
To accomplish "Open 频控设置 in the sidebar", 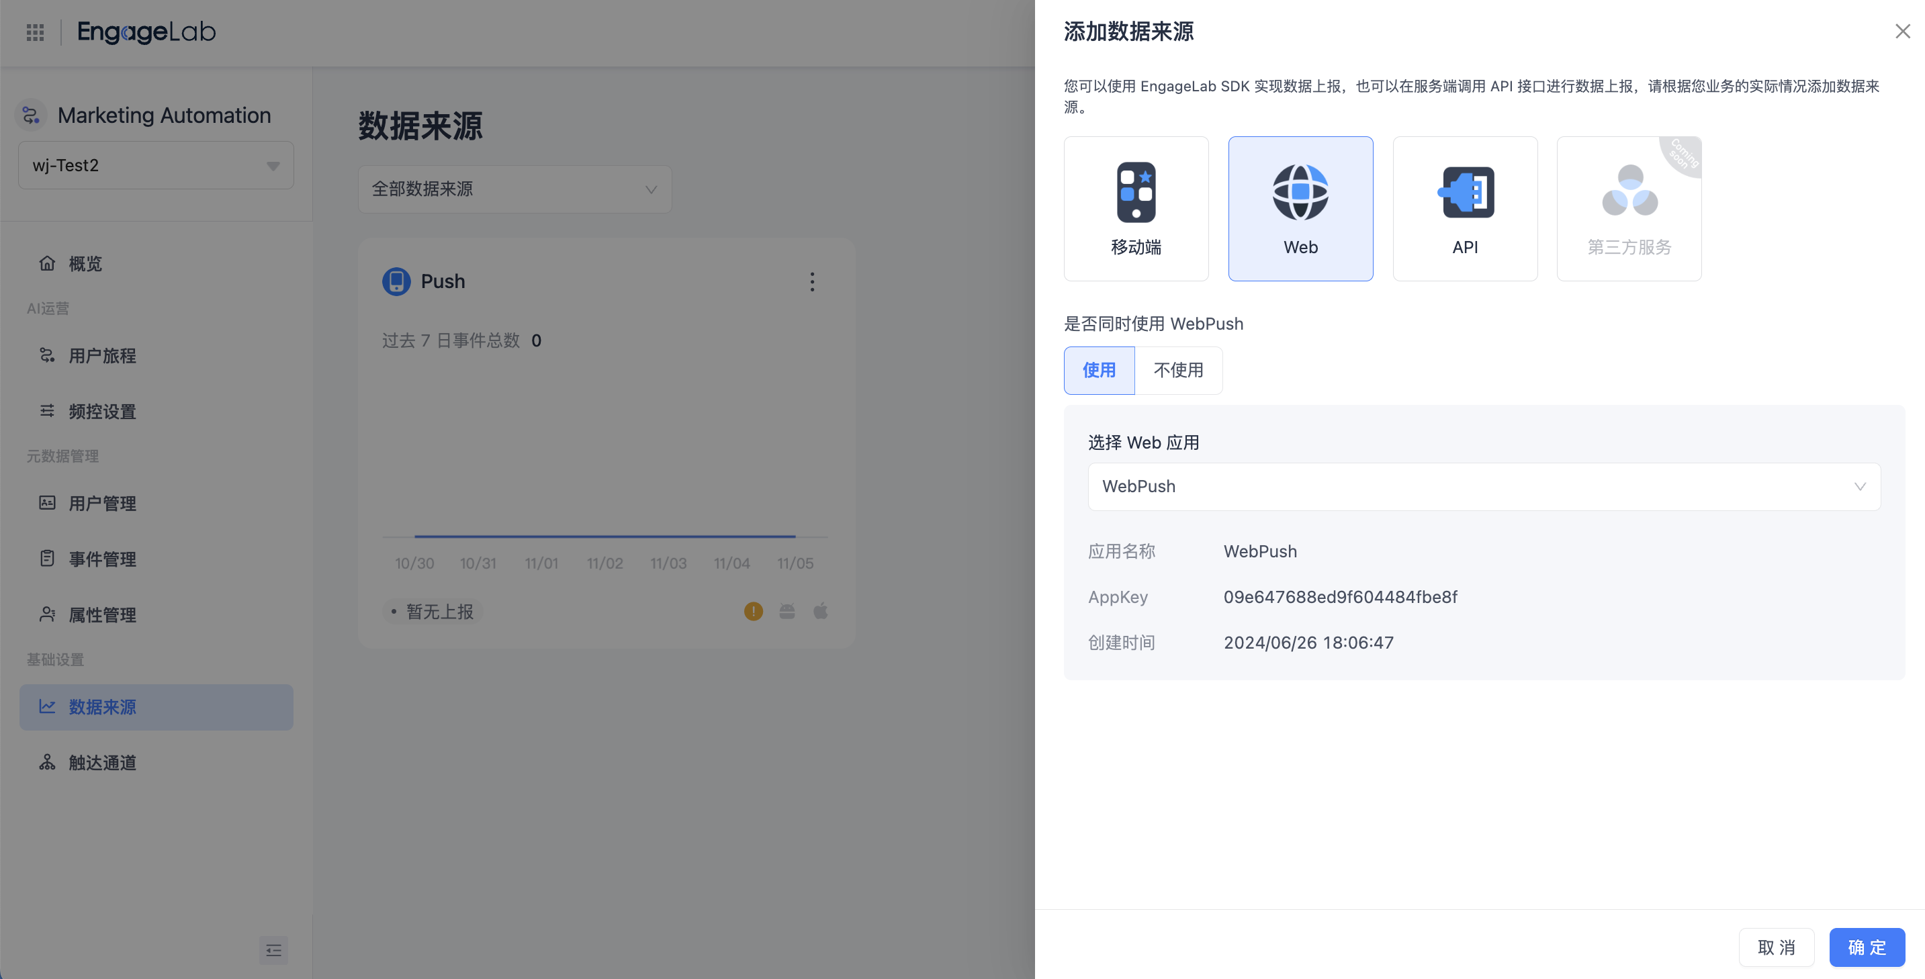I will pos(156,410).
